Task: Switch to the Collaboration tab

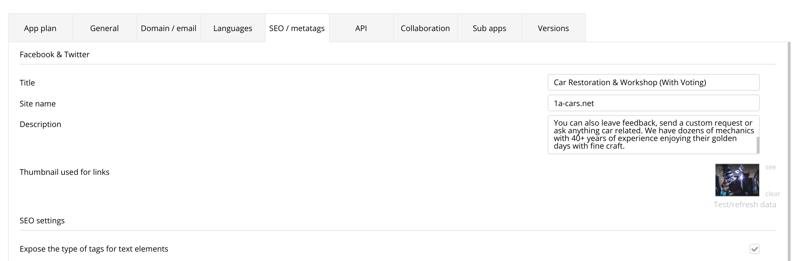Action: (x=425, y=28)
